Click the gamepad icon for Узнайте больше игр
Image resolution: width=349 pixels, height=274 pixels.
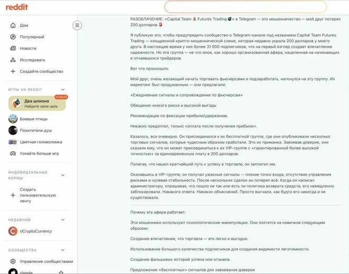[x=13, y=153]
